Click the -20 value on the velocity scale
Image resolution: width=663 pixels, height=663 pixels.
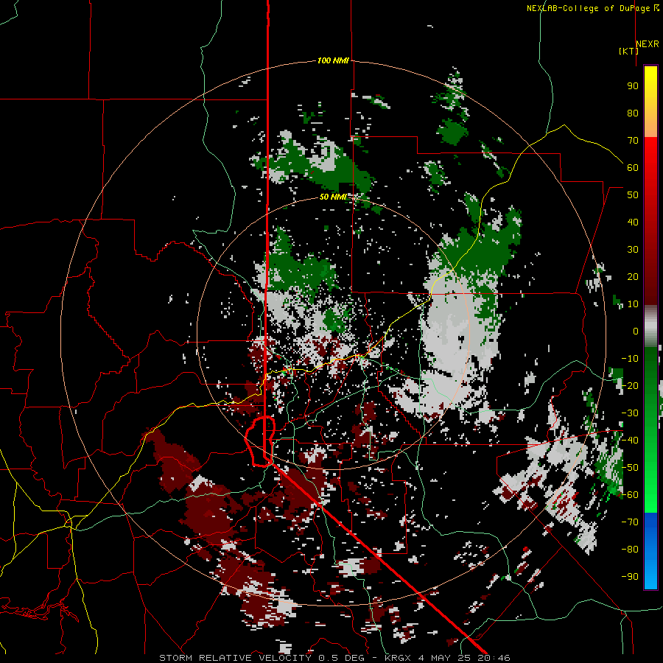[630, 386]
